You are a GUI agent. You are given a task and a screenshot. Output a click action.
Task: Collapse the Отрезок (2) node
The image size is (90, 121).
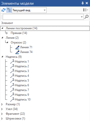[7, 42]
